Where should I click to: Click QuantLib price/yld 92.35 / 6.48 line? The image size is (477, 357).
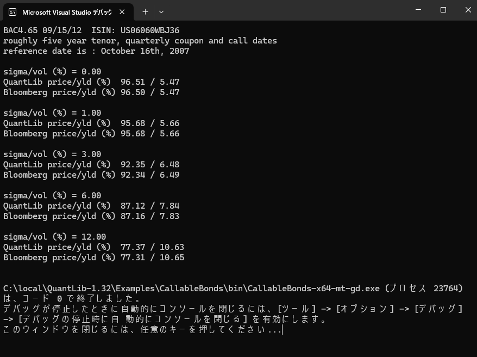pyautogui.click(x=91, y=165)
